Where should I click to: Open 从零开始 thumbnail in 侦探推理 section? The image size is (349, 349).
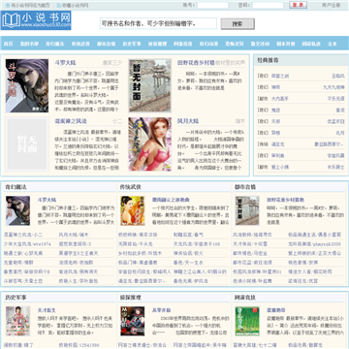pos(133,321)
